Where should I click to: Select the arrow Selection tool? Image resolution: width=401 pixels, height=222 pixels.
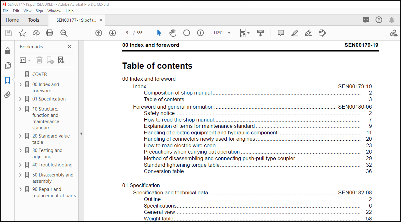pos(159,33)
